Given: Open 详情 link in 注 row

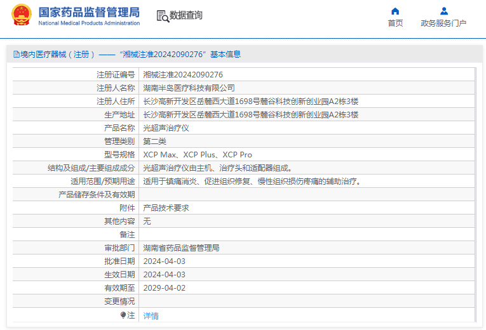Looking at the screenshot, I should coord(151,316).
